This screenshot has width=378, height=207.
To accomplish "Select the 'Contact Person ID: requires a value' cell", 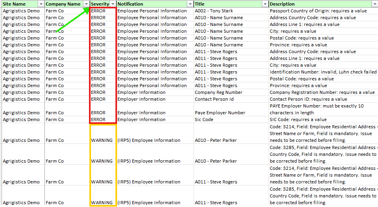I will click(308, 99).
